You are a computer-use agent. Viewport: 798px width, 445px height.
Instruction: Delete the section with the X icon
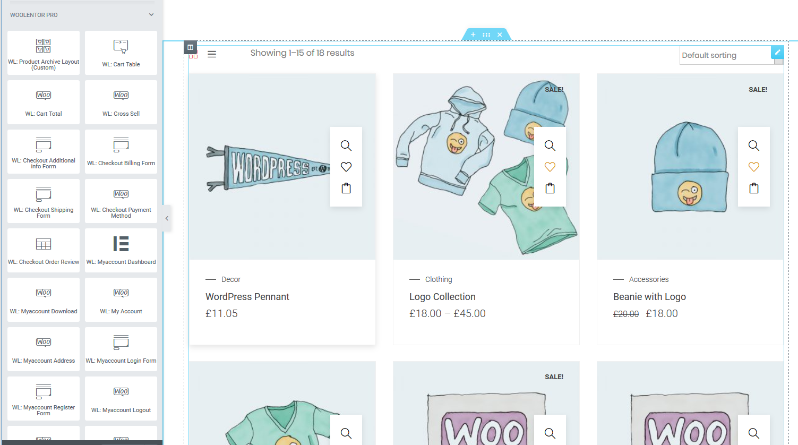tap(500, 35)
